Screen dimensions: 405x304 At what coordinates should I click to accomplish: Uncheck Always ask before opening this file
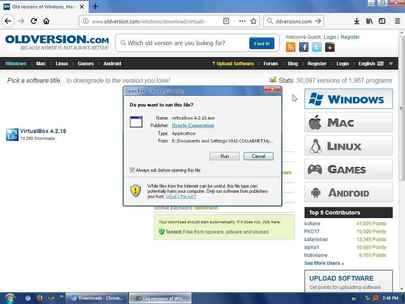click(x=132, y=170)
